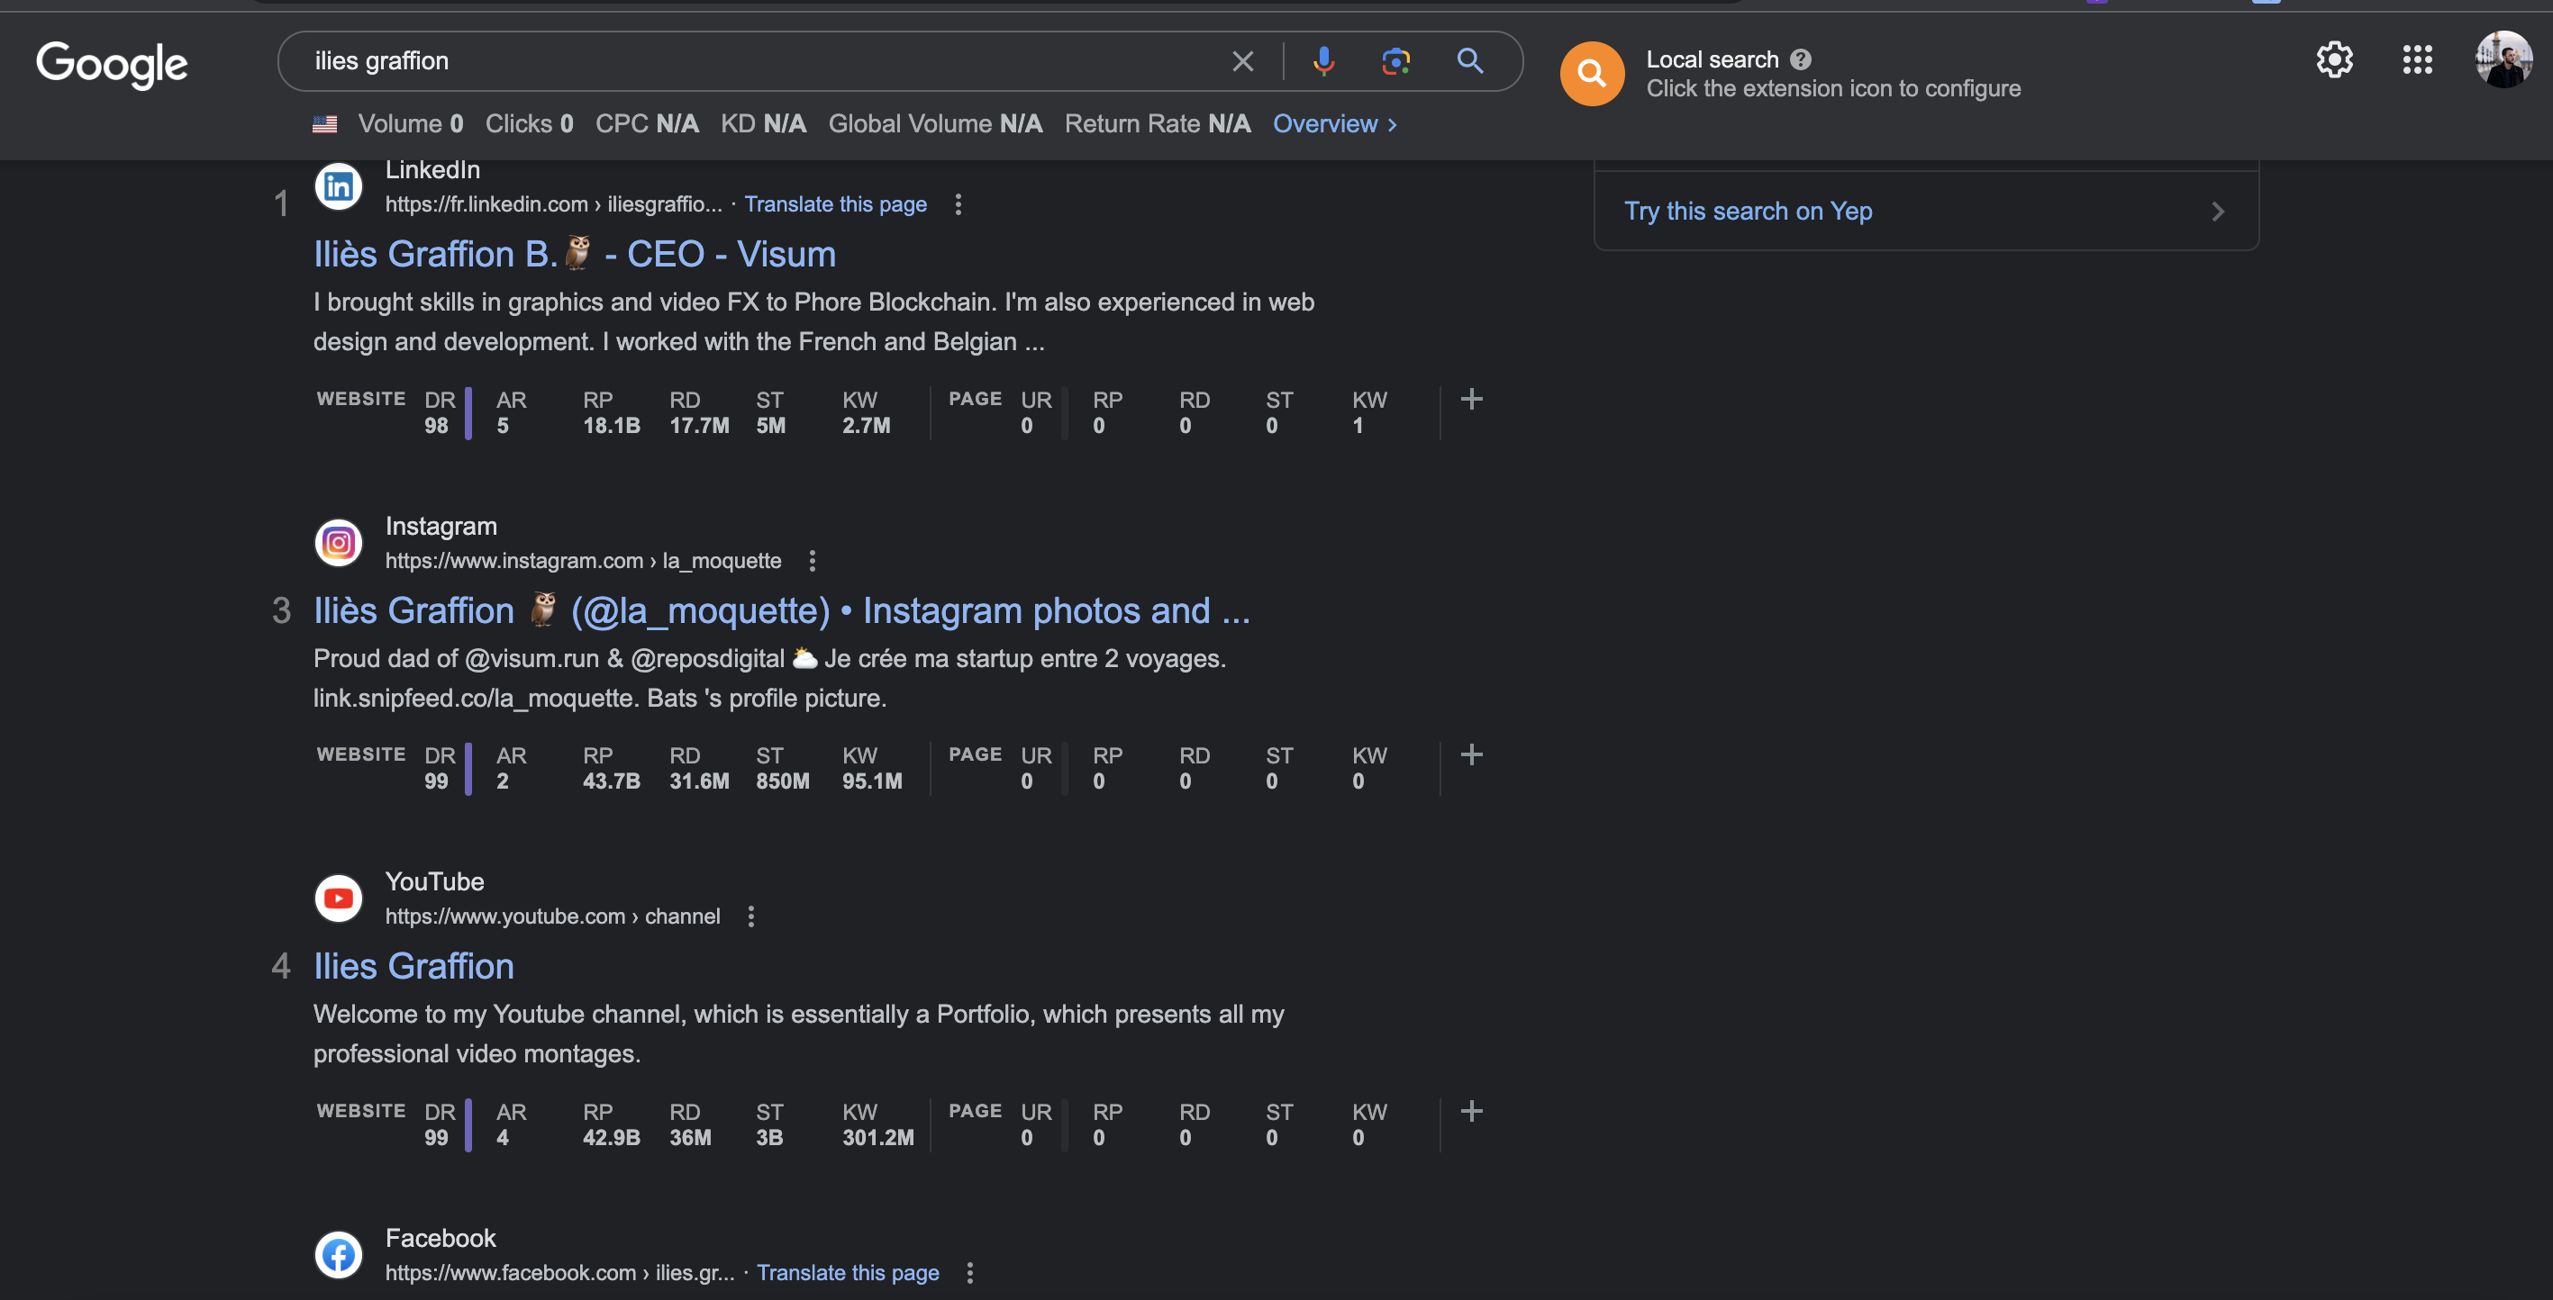The height and width of the screenshot is (1300, 2553).
Task: Open the keyword Overview link
Action: (1334, 123)
